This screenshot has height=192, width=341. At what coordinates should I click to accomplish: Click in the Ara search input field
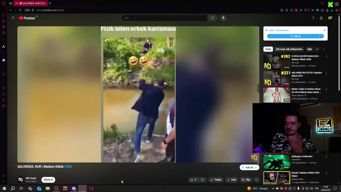(165, 18)
